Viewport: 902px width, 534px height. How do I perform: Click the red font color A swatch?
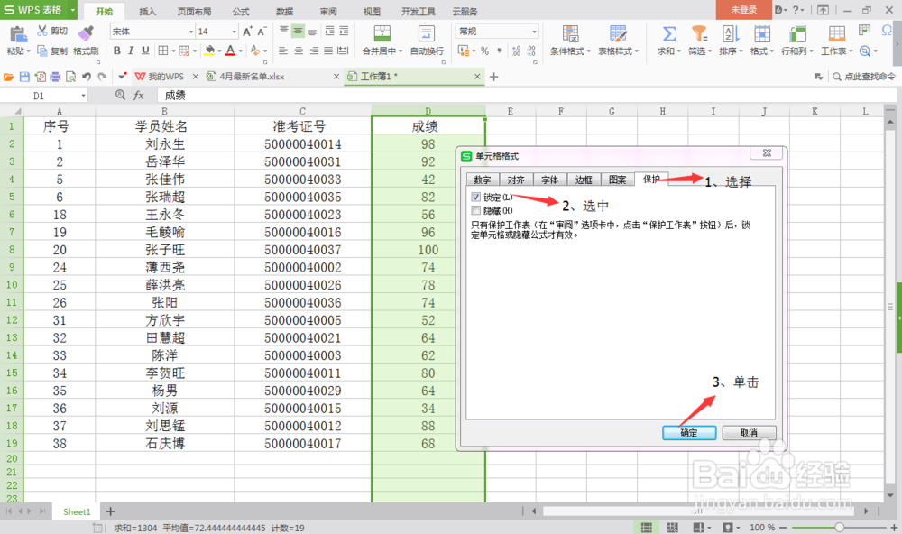pos(230,51)
